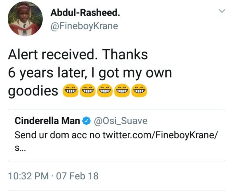Click Abdul-Rasheed's profile avatar photo
This screenshot has height=191, width=233.
[25, 19]
